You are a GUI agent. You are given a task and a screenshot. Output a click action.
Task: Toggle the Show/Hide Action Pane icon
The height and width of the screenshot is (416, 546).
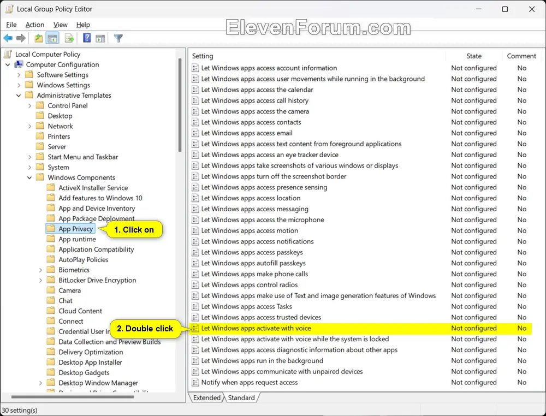(x=100, y=38)
